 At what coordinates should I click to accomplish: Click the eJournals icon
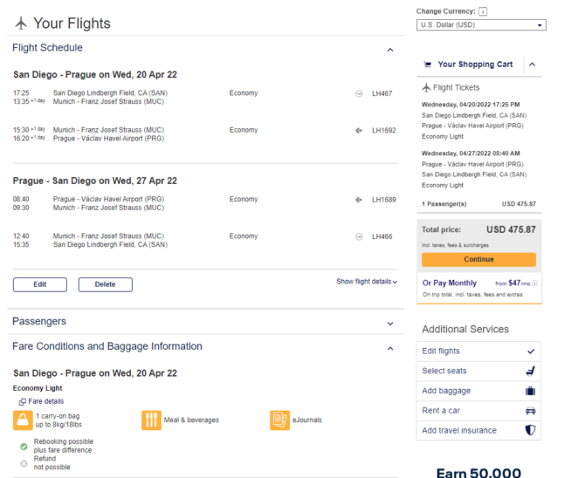coord(279,420)
